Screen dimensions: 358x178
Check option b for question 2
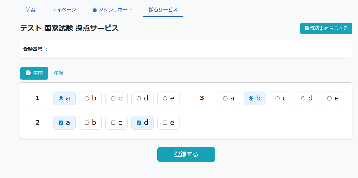point(90,123)
